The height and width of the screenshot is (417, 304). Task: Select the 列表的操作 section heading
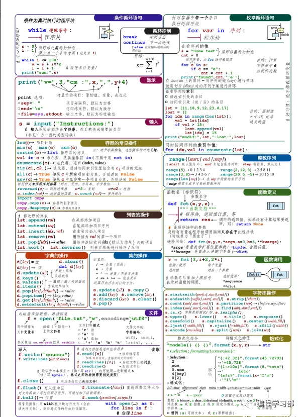click(138, 215)
